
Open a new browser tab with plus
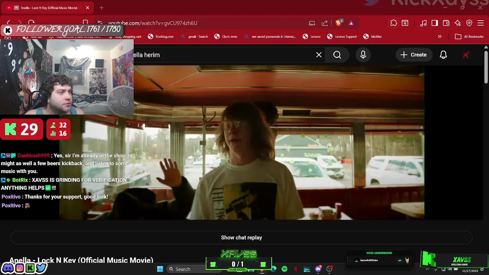(x=102, y=8)
